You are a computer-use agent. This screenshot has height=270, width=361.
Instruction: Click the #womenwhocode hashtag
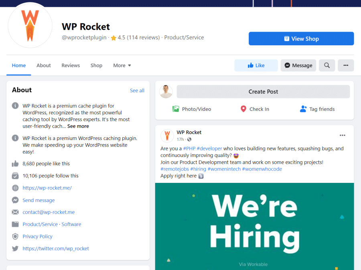(x=262, y=169)
